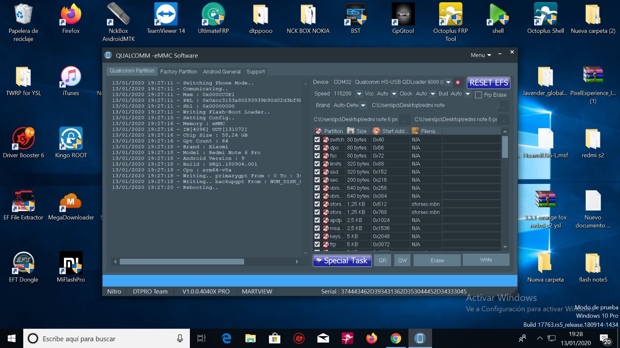The image size is (620, 348).
Task: Uncheck the ssd partition checkbox
Action: coord(317,172)
